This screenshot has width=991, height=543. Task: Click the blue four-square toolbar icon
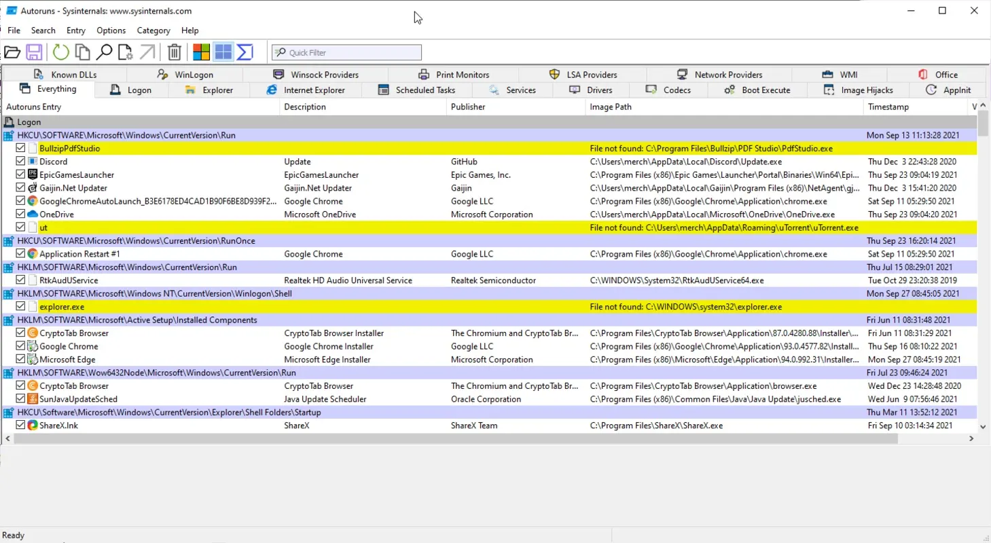coord(223,52)
